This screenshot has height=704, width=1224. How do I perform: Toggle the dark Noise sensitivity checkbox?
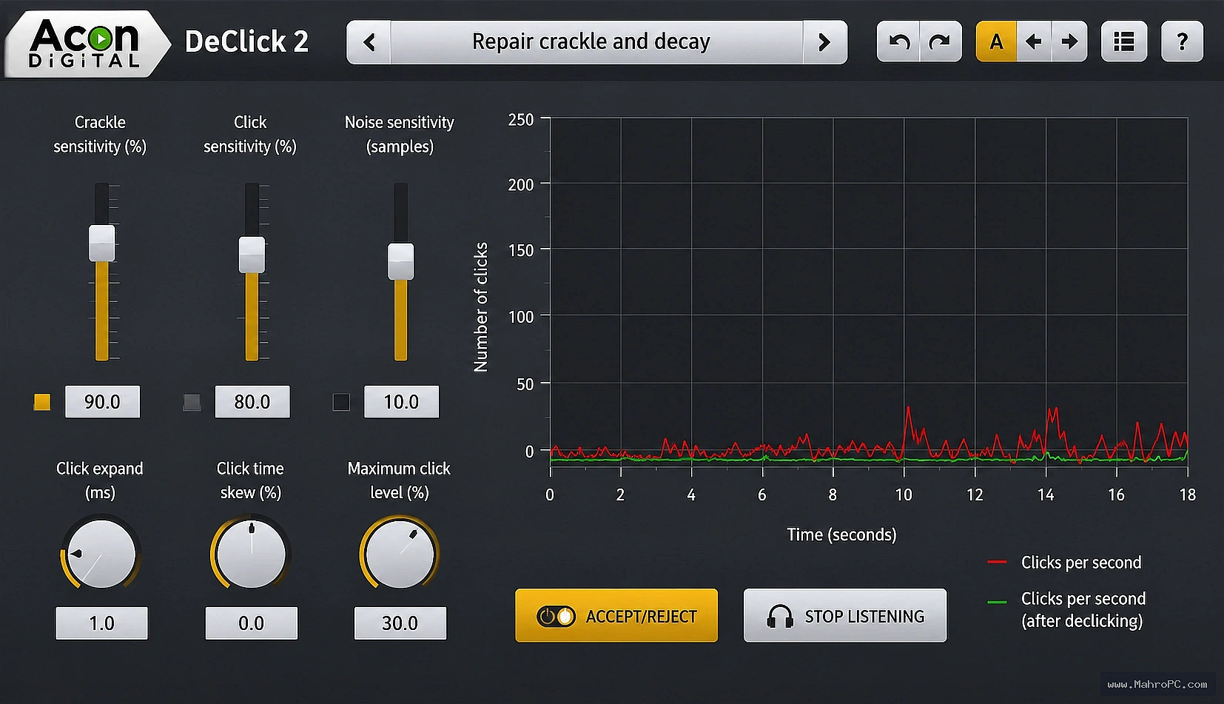341,402
